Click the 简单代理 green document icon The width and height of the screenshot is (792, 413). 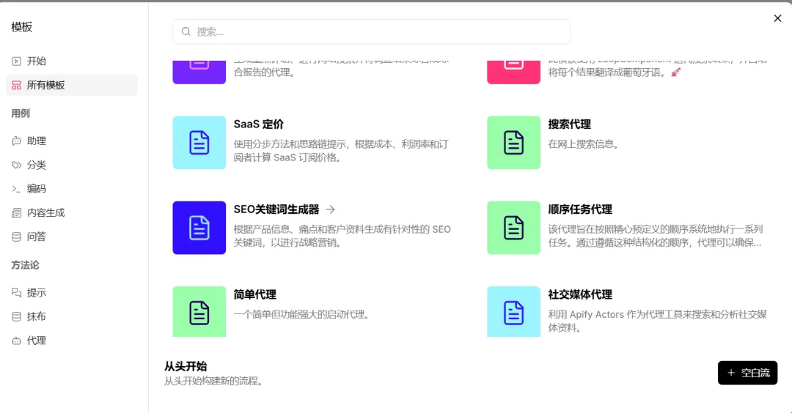click(x=199, y=312)
